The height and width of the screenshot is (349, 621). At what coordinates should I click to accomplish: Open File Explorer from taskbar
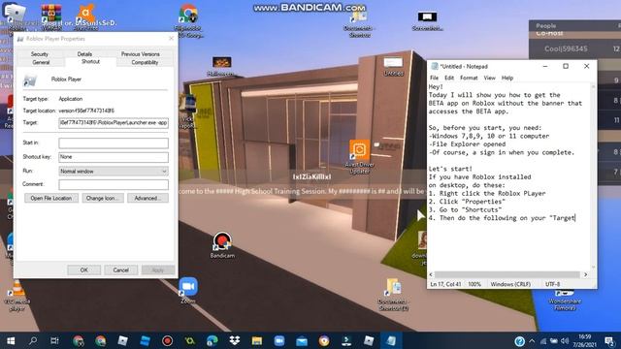point(256,340)
